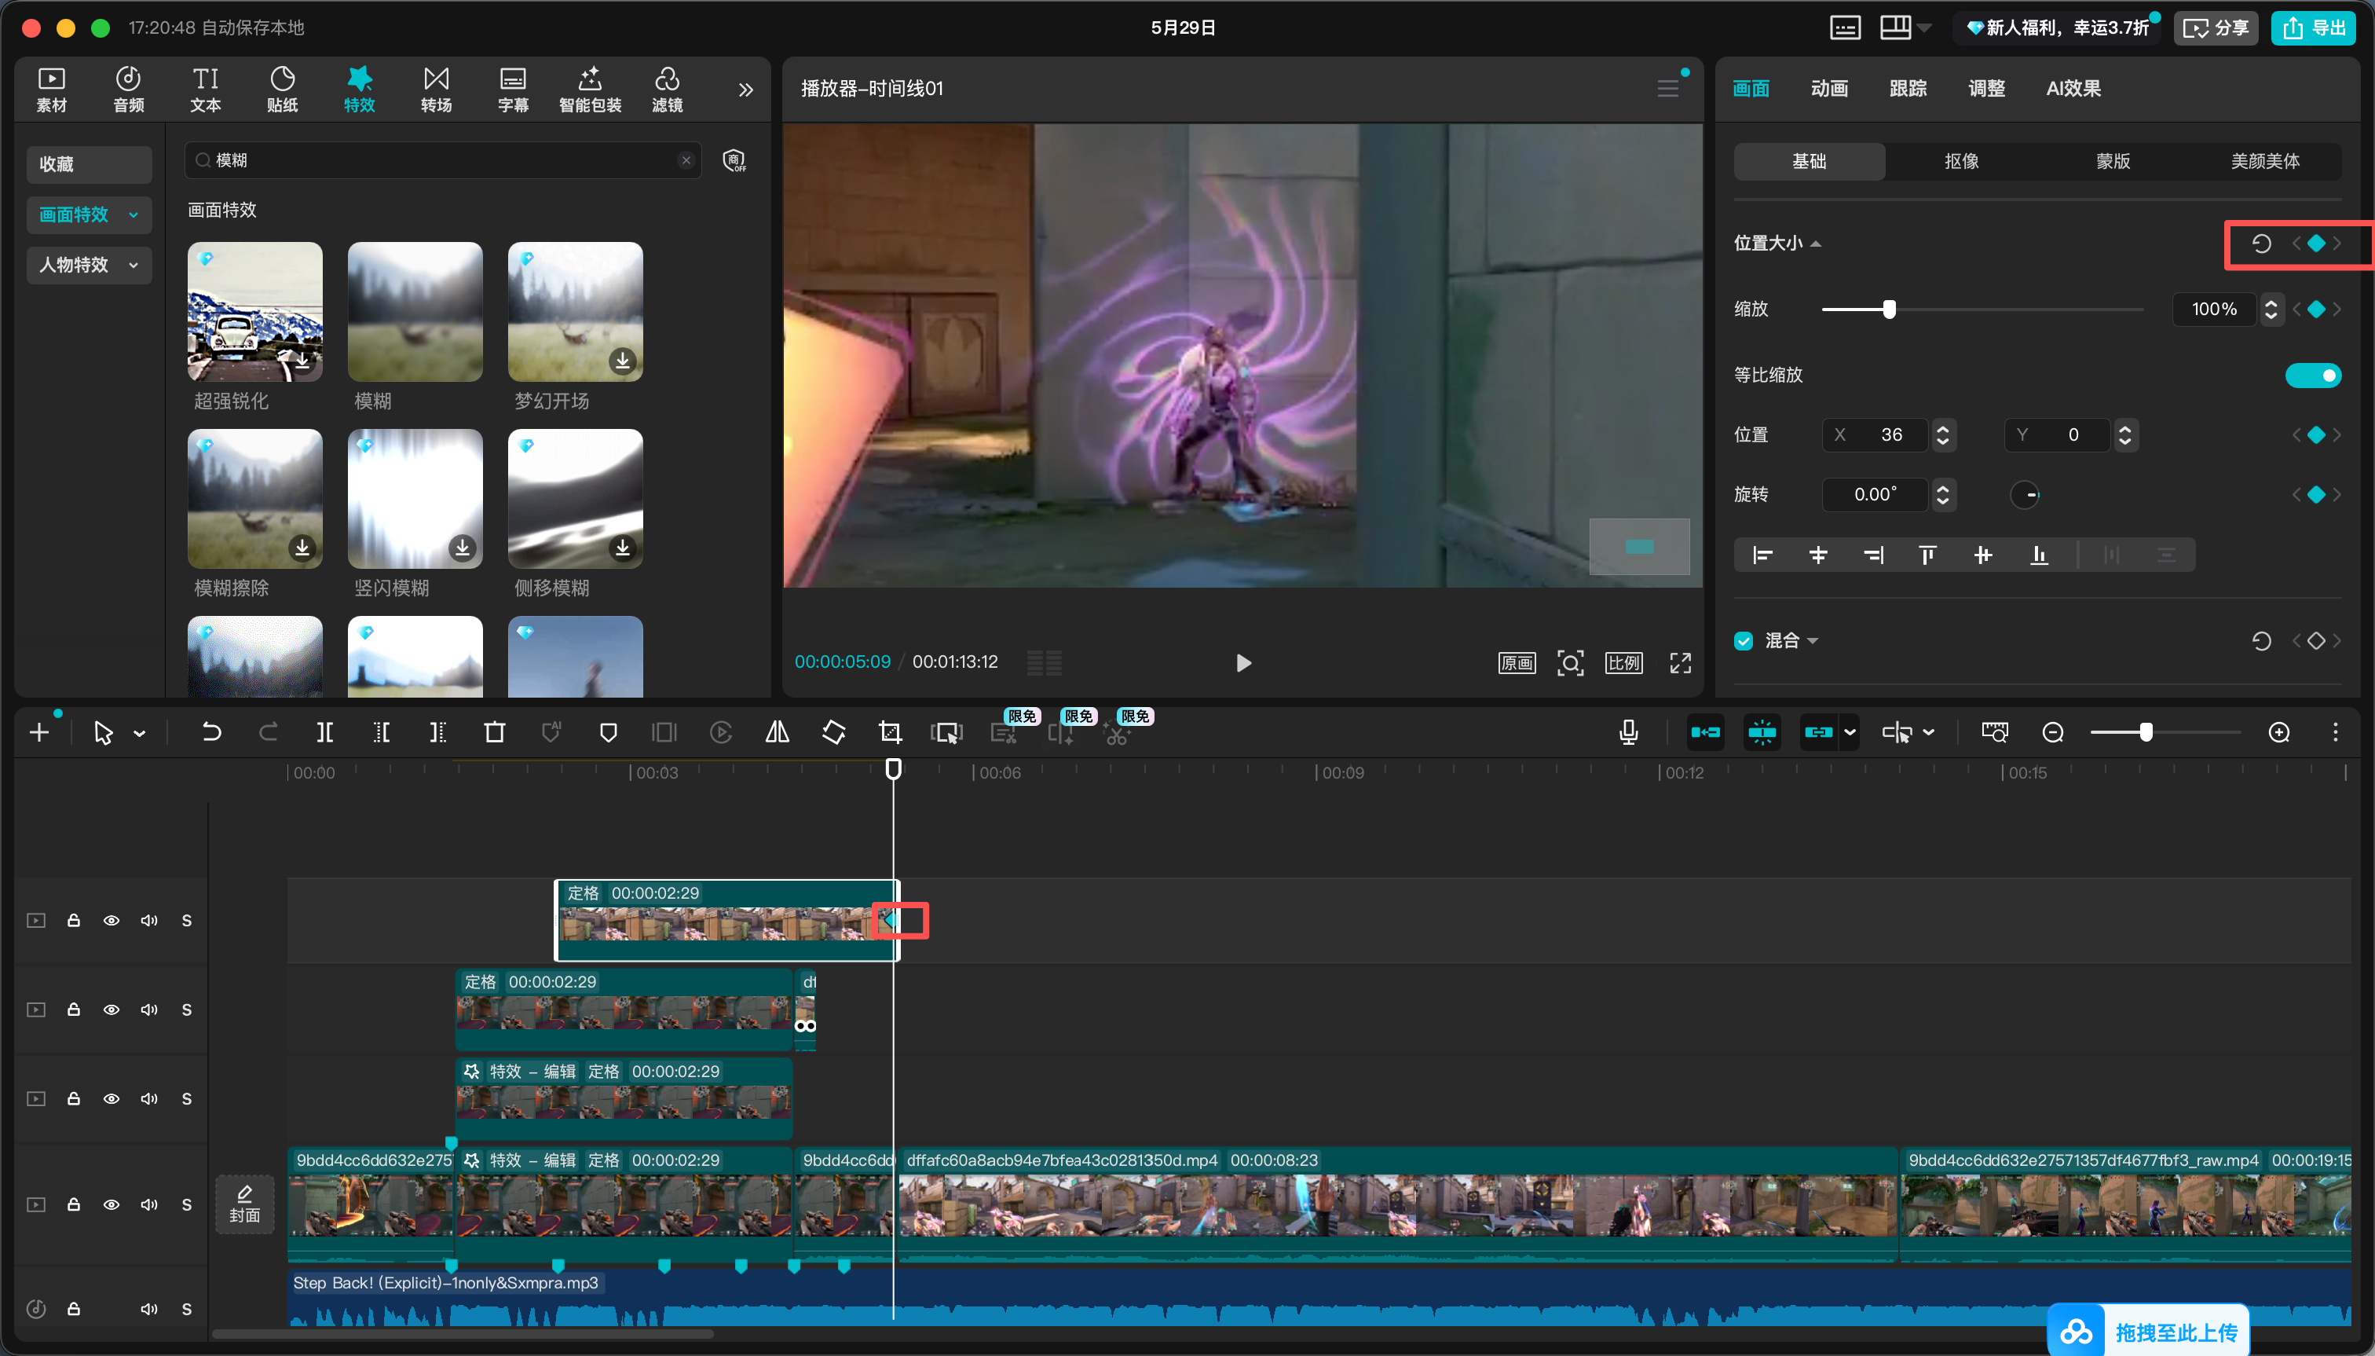Open the 蒙版 sub-tab
Image resolution: width=2375 pixels, height=1356 pixels.
click(2113, 162)
